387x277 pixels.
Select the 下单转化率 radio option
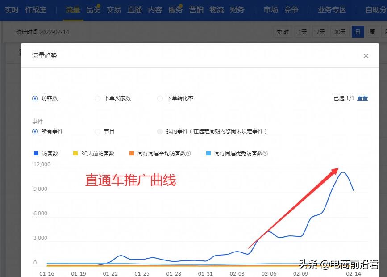160,98
